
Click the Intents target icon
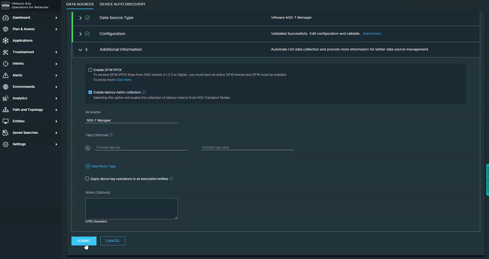pos(6,64)
